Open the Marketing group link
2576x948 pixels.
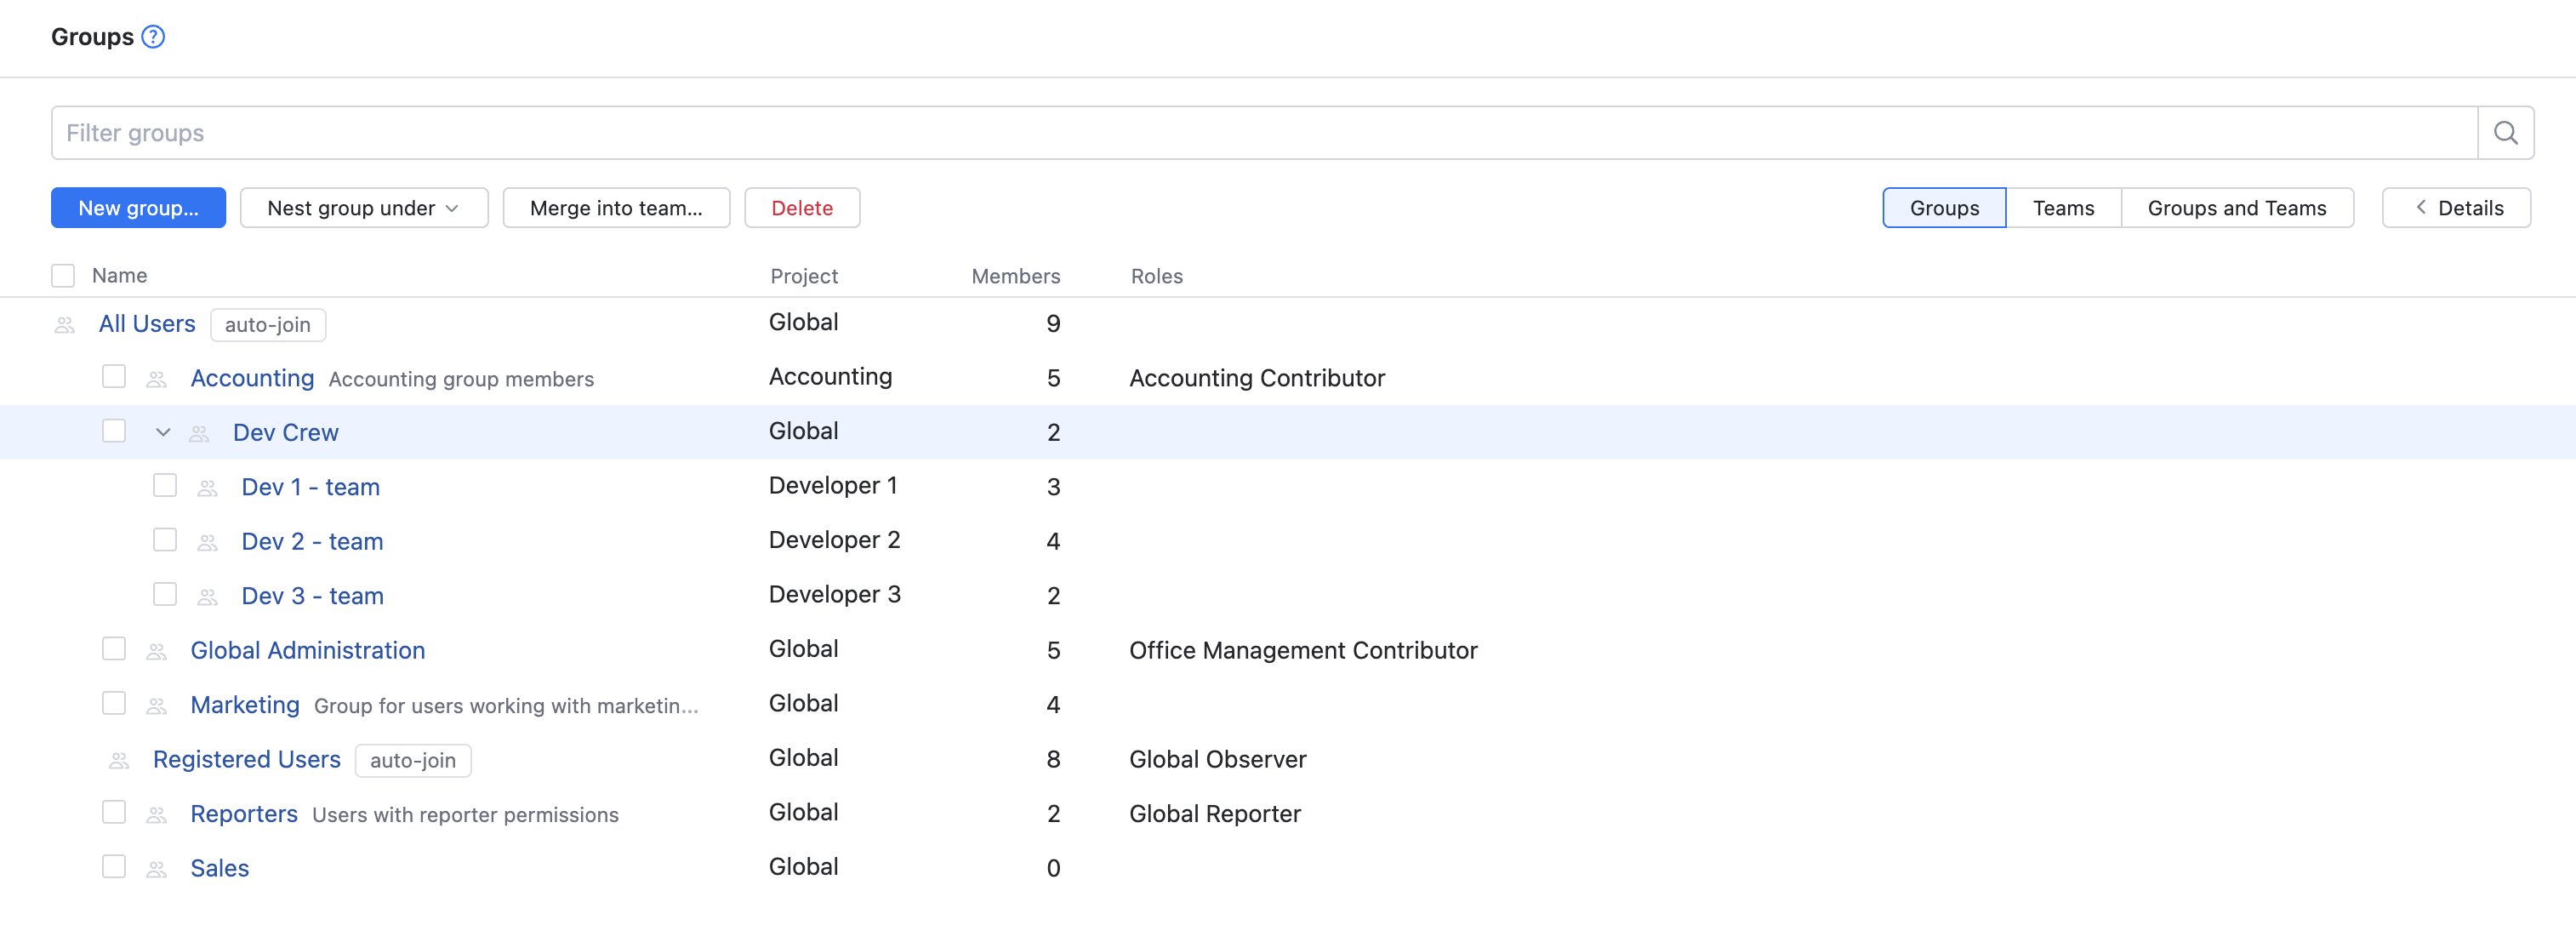[x=245, y=705]
